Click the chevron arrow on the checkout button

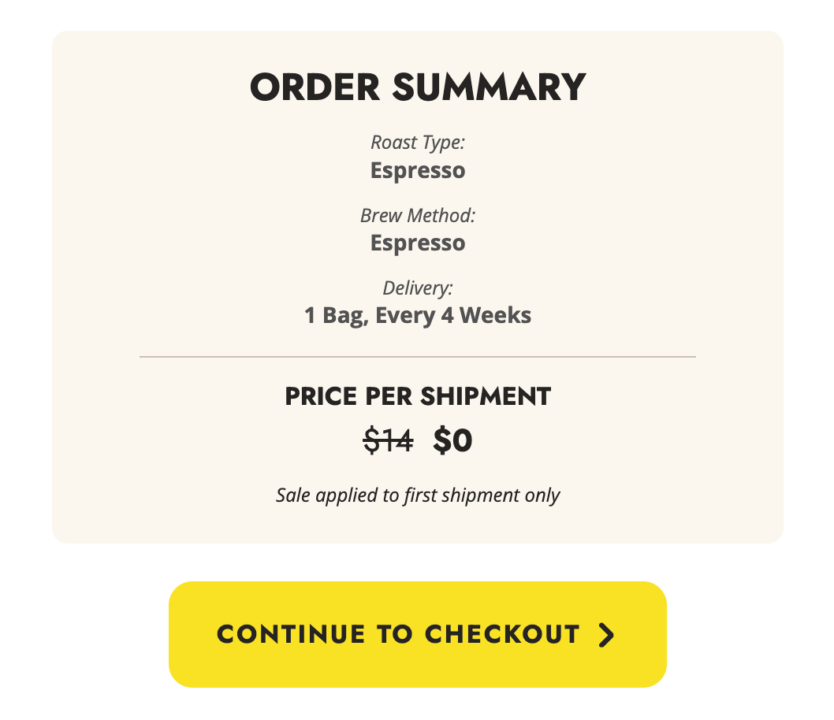tap(605, 635)
